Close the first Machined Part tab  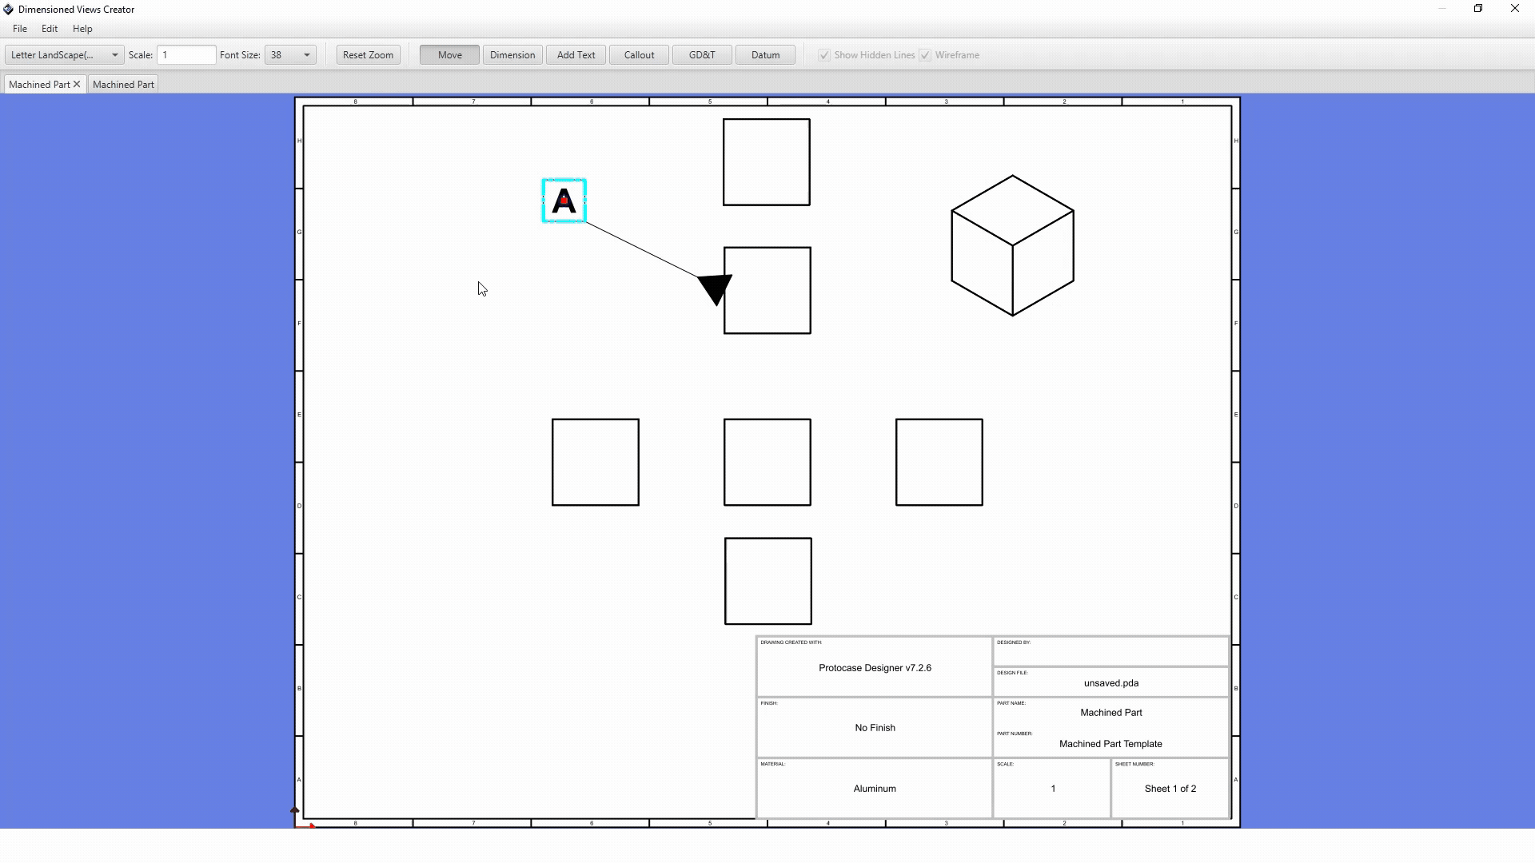[x=77, y=85]
